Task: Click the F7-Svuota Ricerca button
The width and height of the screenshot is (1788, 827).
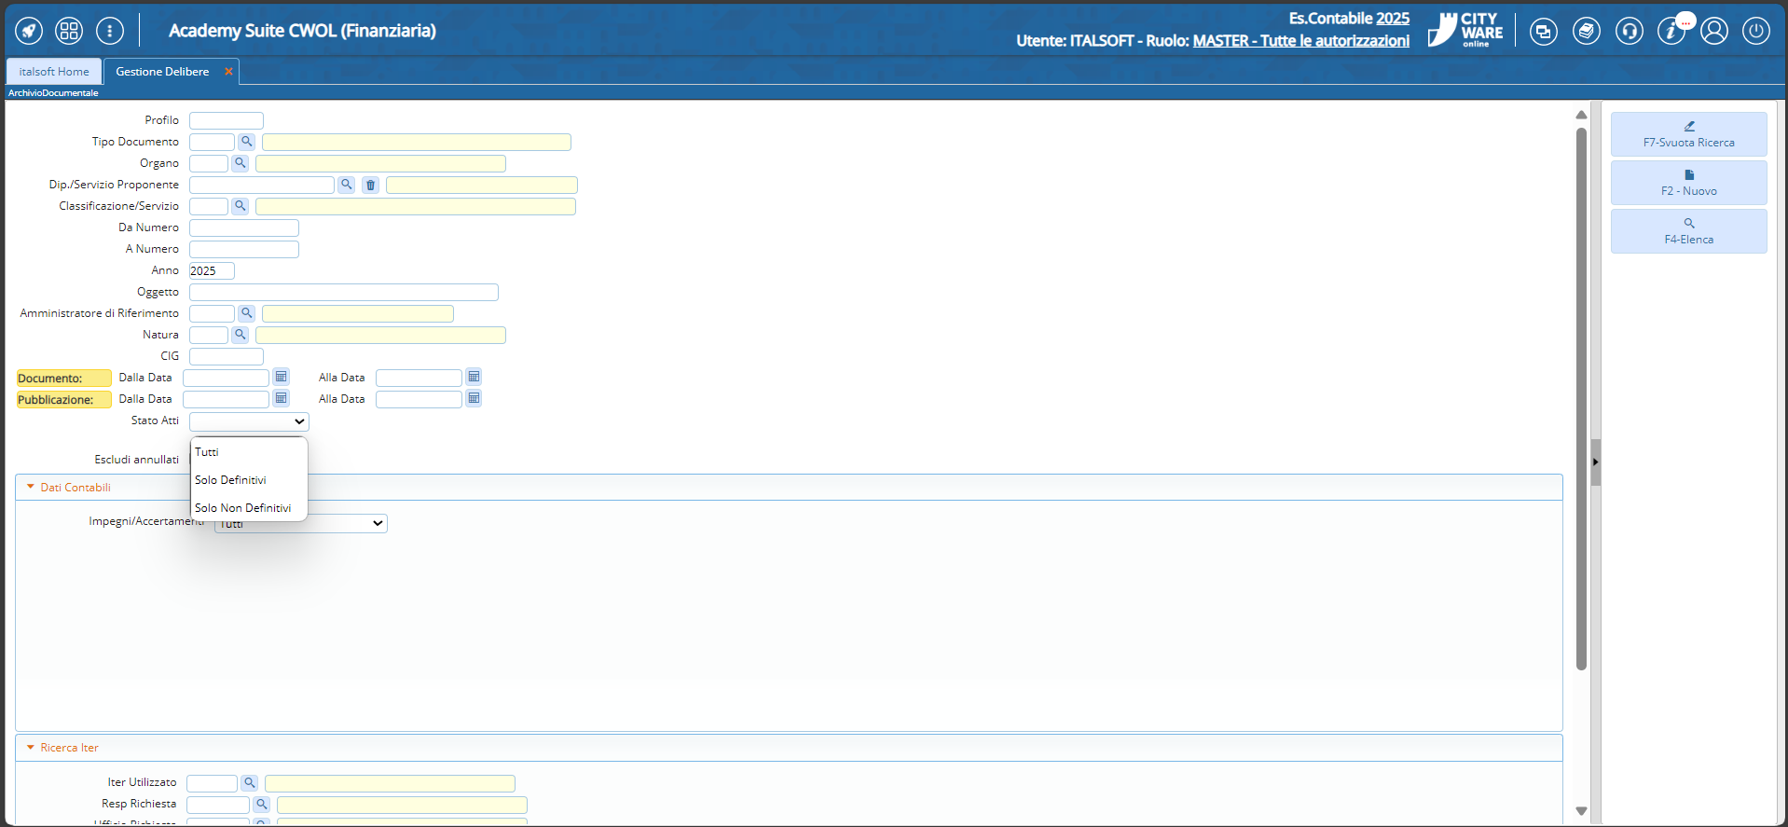Action: point(1688,134)
